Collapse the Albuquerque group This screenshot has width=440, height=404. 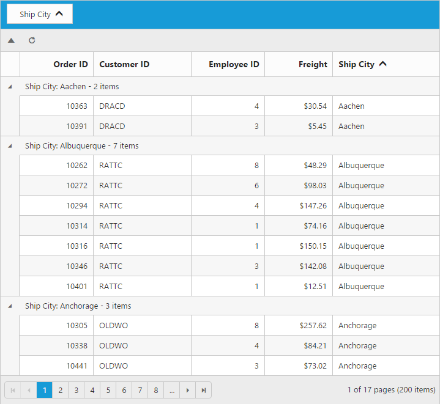click(x=10, y=146)
